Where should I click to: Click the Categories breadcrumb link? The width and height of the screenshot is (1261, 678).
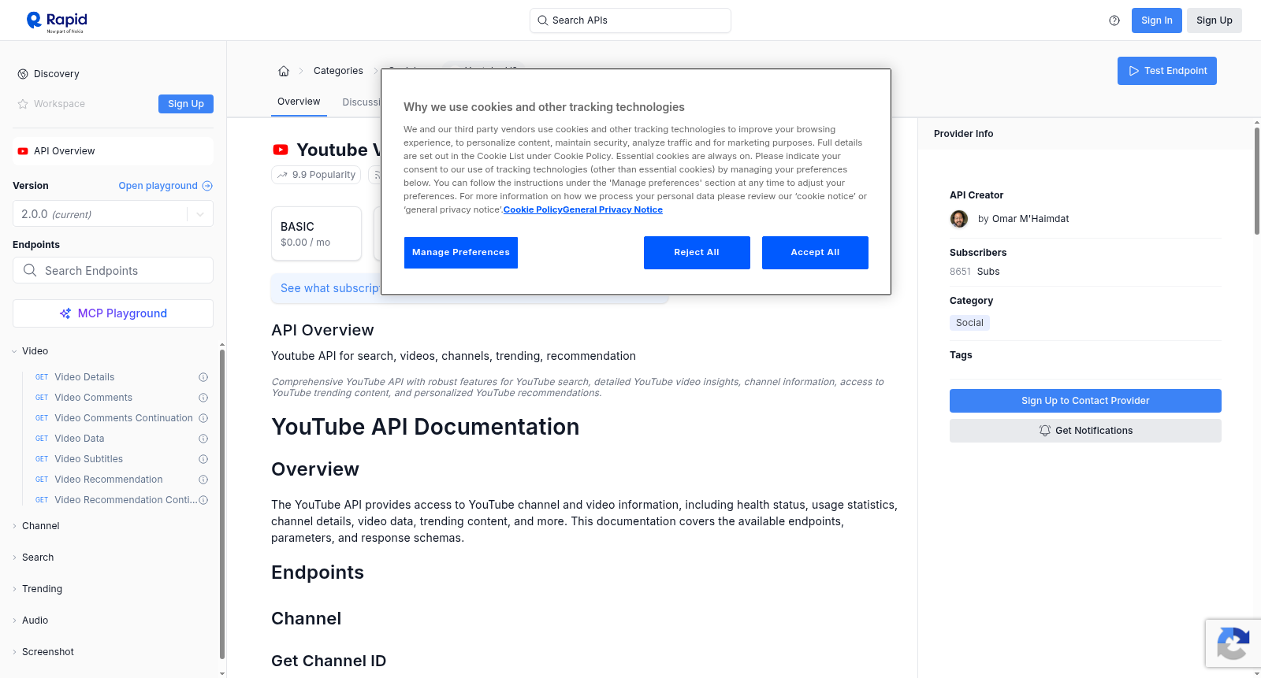point(338,71)
